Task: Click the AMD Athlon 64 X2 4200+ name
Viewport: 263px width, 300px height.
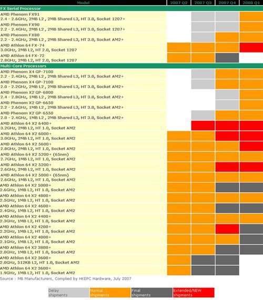Action: point(26,227)
